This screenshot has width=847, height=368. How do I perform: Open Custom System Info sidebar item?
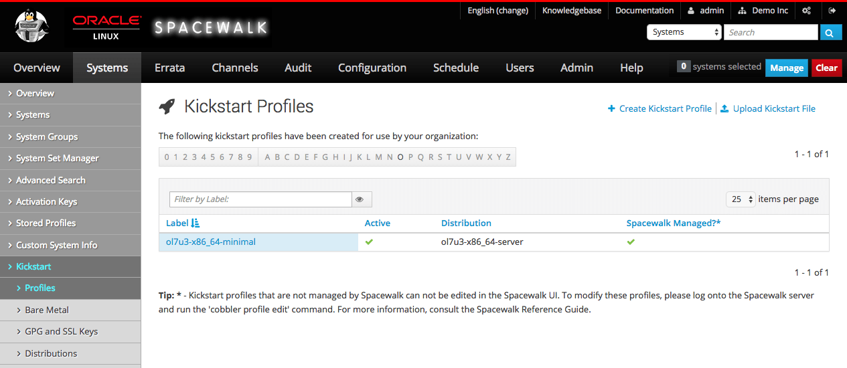(70, 245)
